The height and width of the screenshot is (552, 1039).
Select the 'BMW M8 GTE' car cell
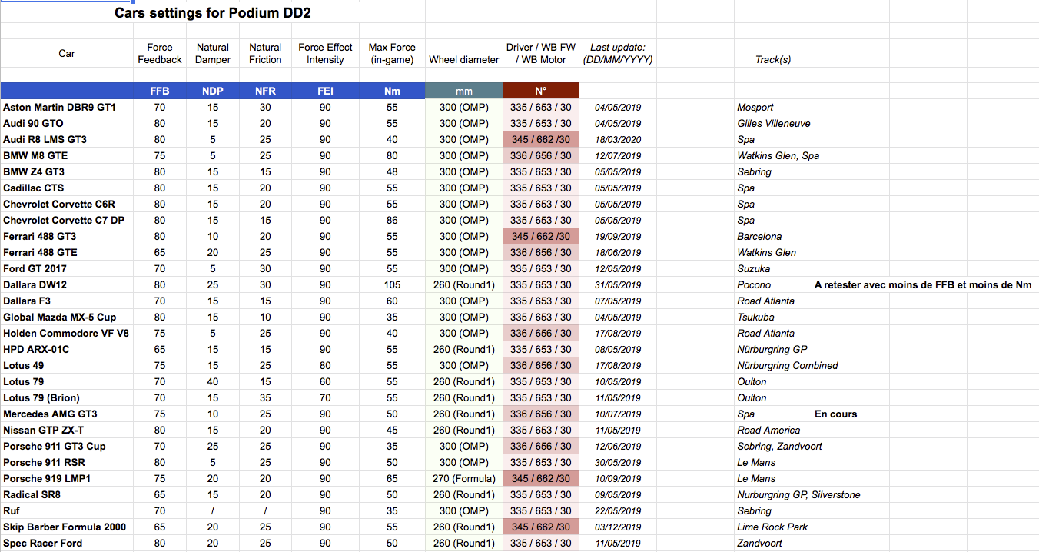click(x=67, y=155)
